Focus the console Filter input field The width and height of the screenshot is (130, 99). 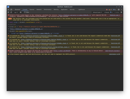click(x=58, y=12)
